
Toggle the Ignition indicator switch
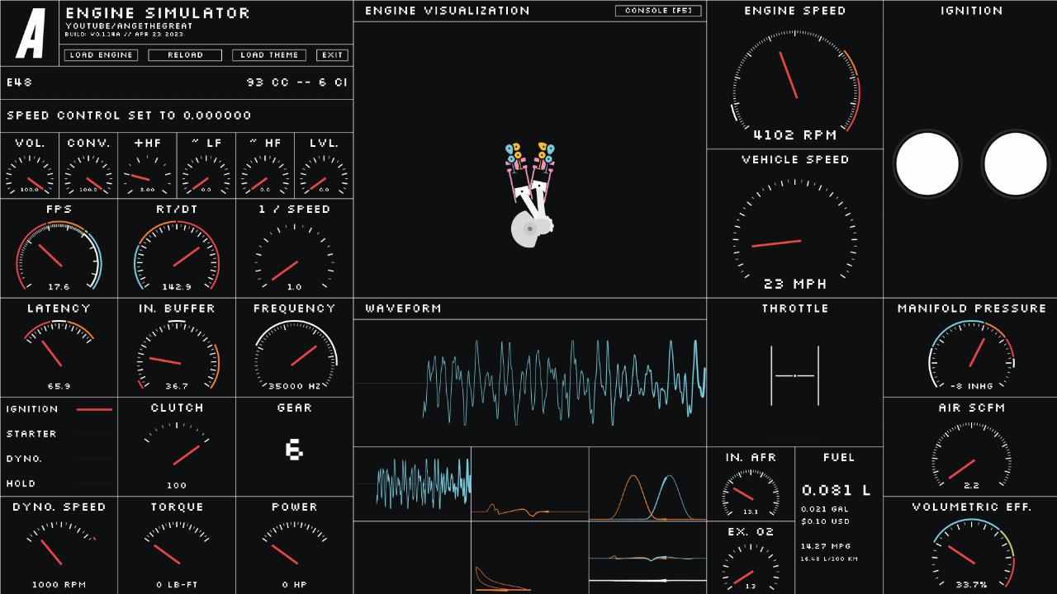(x=93, y=409)
